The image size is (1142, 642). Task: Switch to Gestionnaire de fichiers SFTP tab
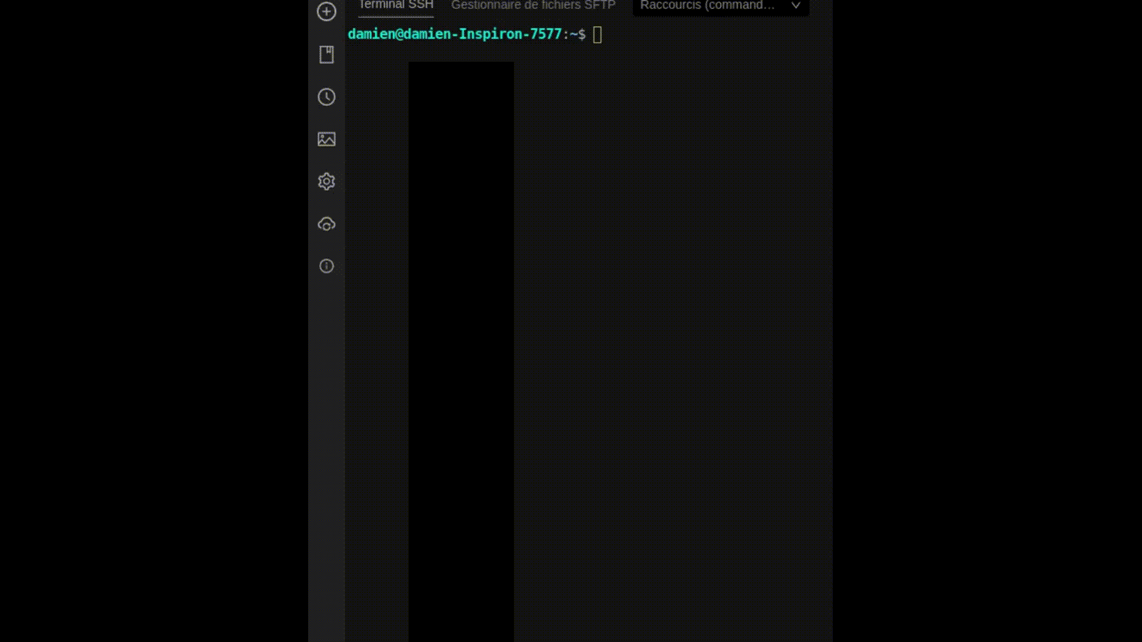(x=533, y=5)
